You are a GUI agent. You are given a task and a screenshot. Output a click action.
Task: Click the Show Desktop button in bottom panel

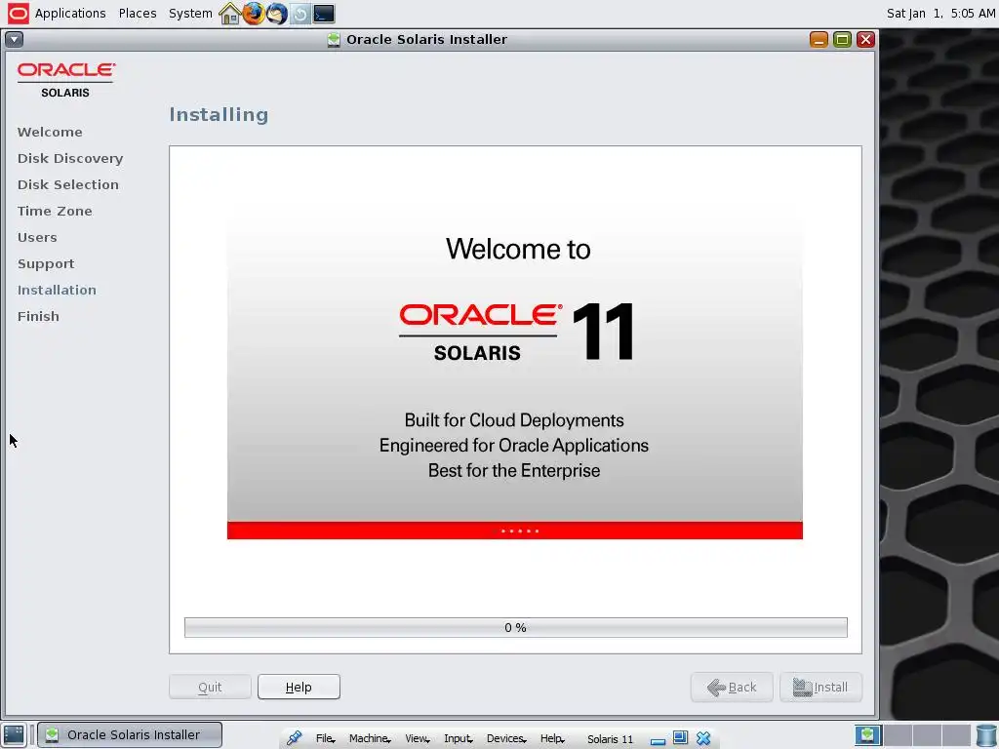pos(14,734)
